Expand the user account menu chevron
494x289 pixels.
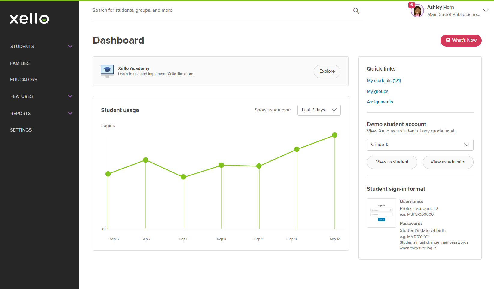[486, 11]
